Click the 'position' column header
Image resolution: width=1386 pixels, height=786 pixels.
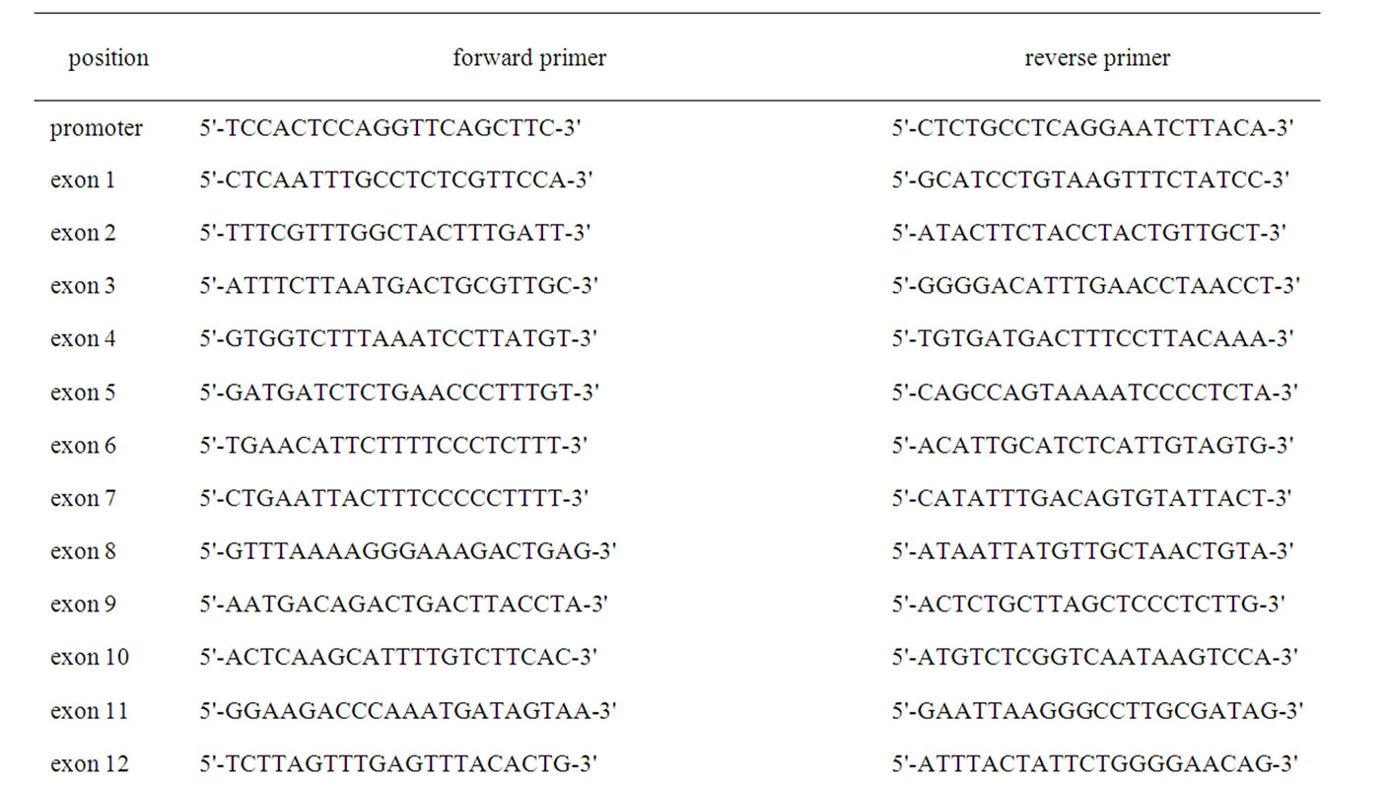pos(108,58)
